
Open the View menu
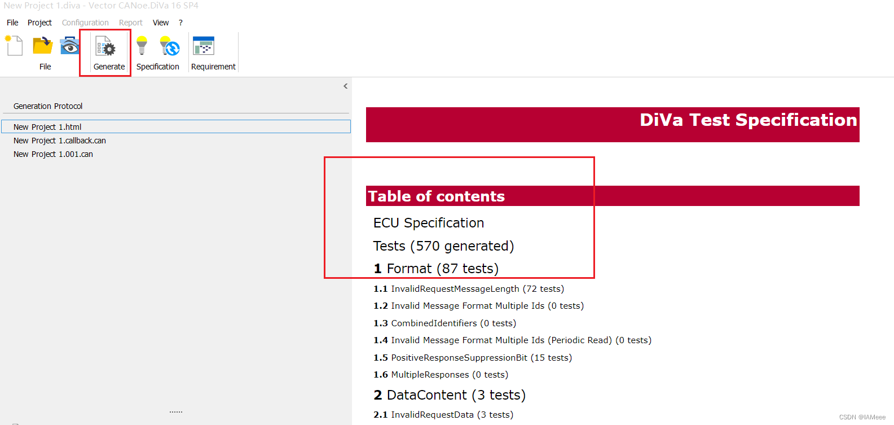161,23
